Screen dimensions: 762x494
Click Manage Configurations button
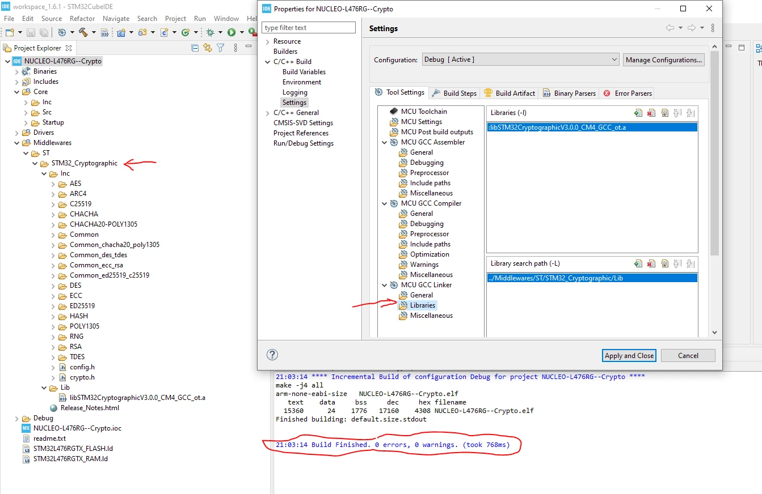pyautogui.click(x=663, y=59)
